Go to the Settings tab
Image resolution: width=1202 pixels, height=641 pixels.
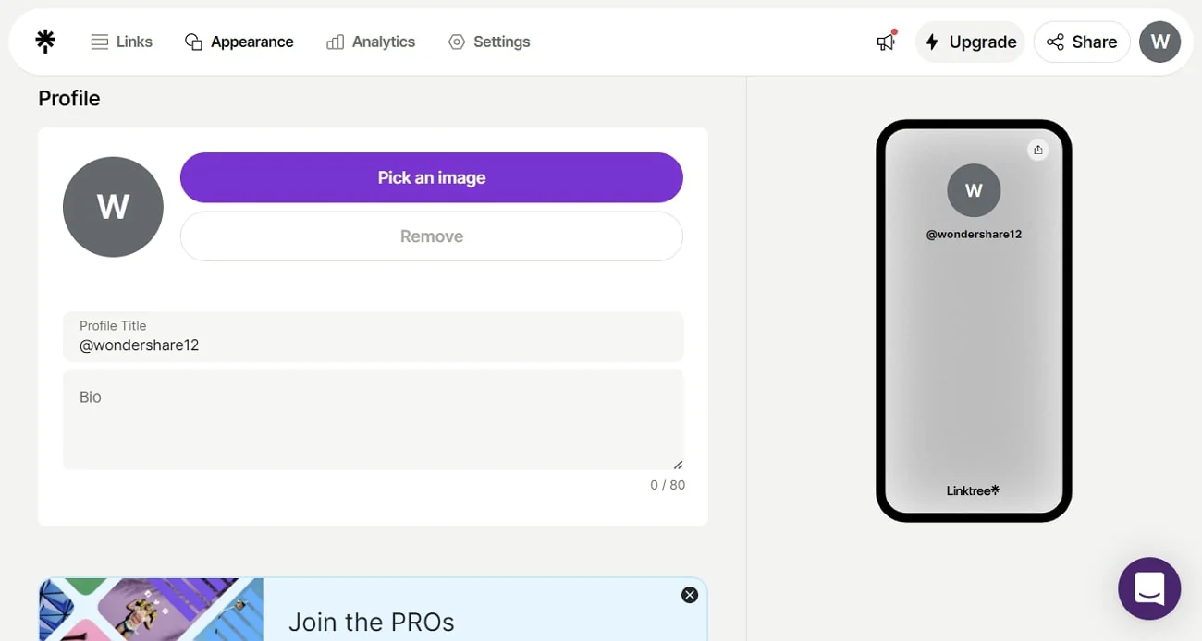point(489,42)
